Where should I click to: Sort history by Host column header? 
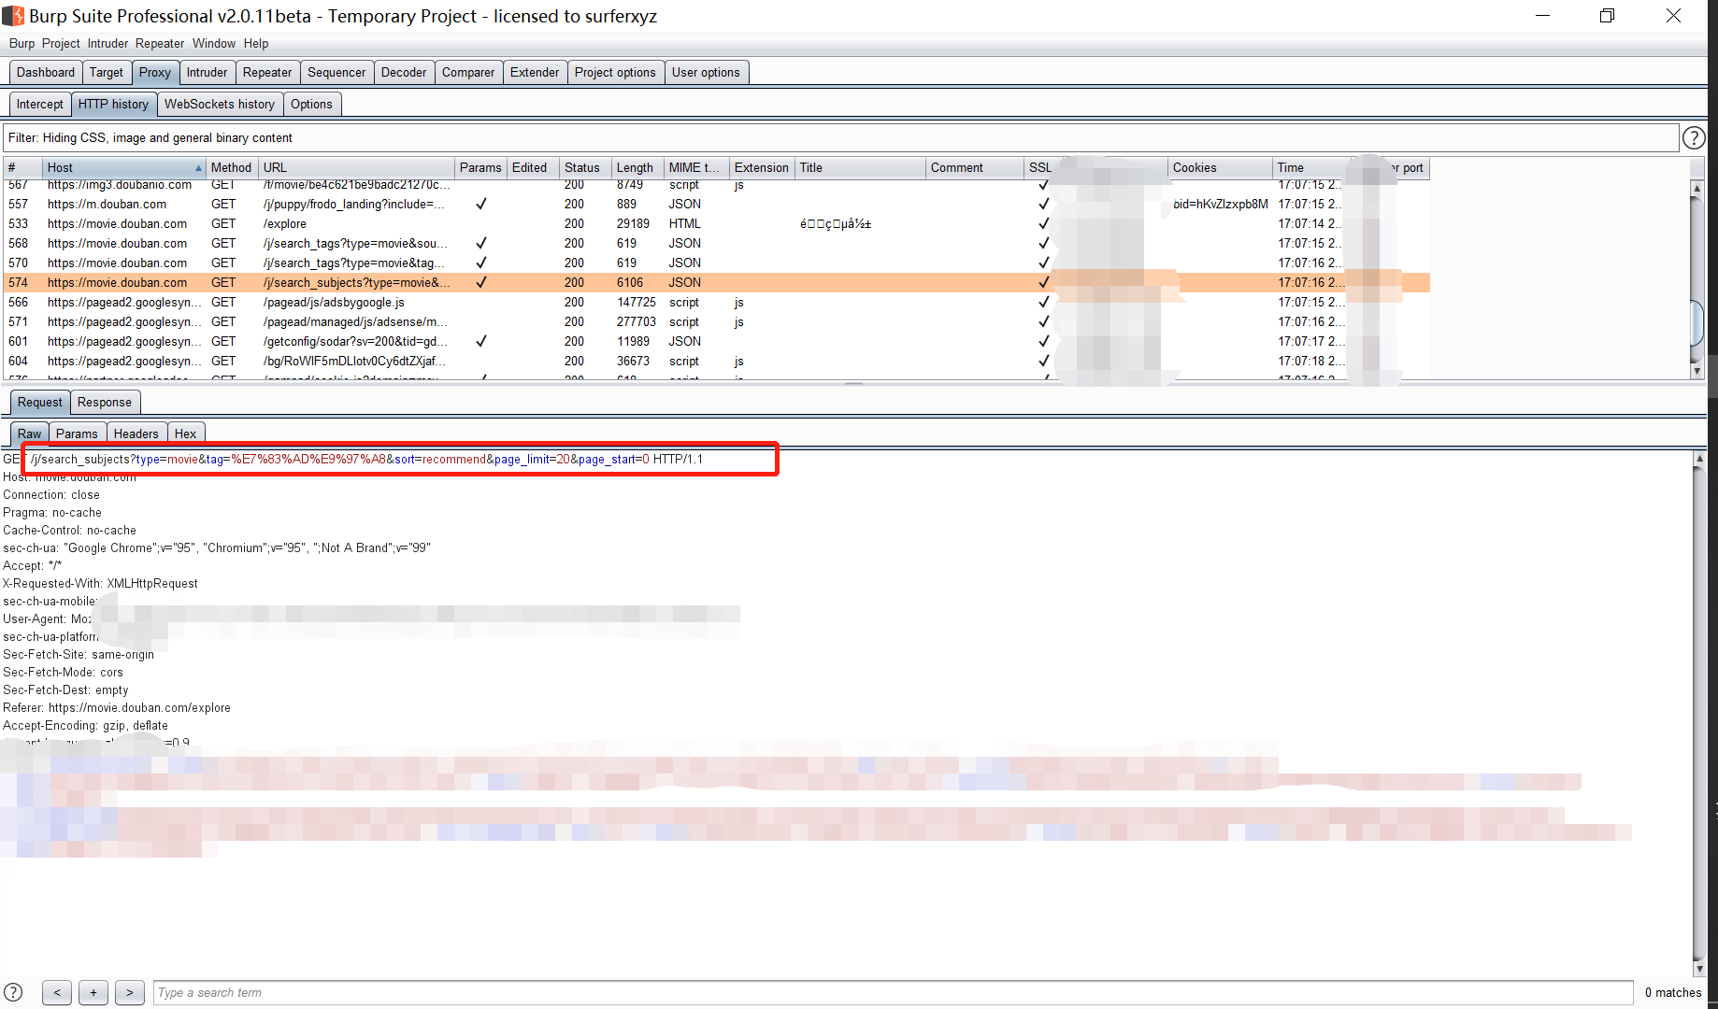(x=123, y=168)
